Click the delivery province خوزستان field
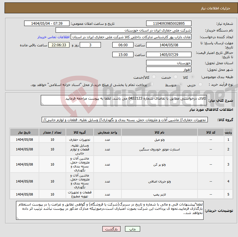The image size is (238, 237). coord(169,63)
